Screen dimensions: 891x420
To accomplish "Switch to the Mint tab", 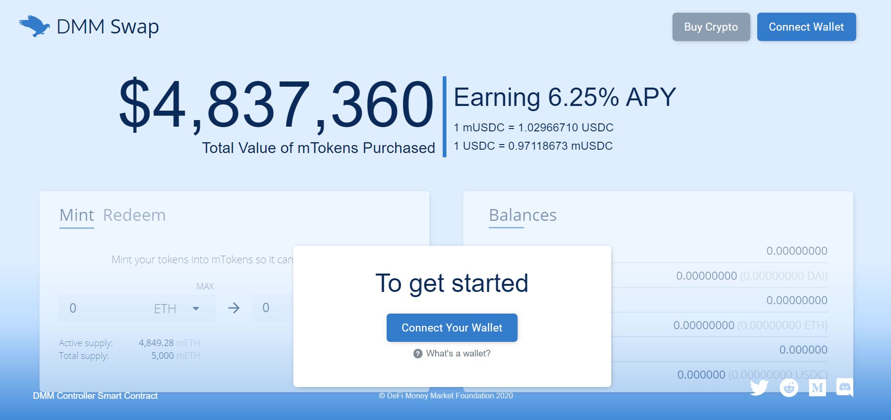I will (x=77, y=215).
